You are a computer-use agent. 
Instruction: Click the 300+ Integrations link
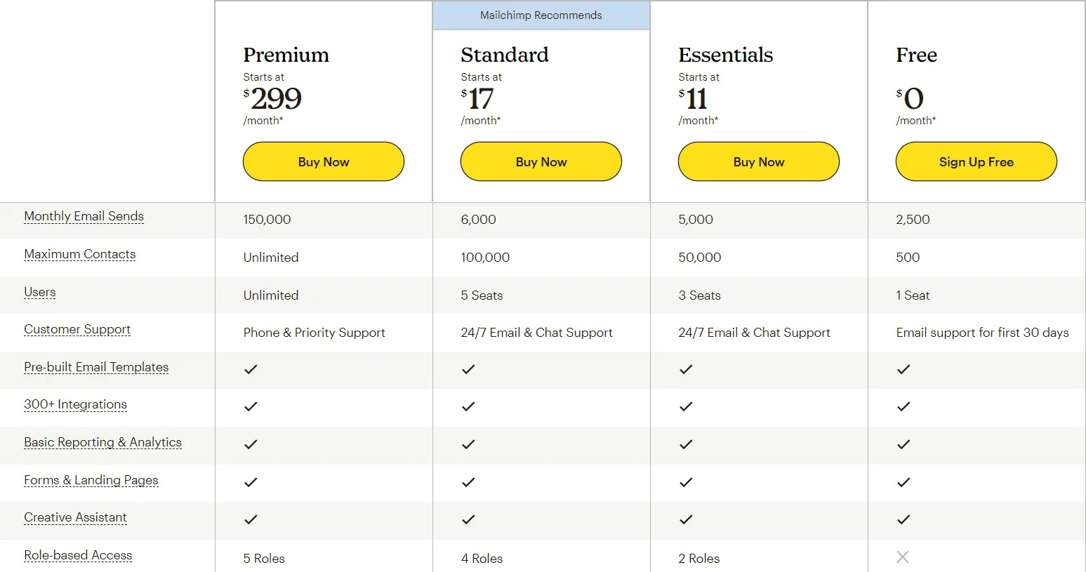click(x=75, y=404)
